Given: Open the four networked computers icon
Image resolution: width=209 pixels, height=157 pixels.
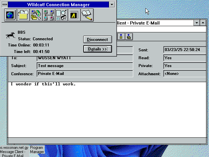Looking at the screenshot, I should pos(49,15).
